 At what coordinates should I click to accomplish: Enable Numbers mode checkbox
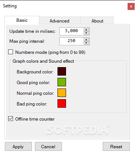coord(11,52)
